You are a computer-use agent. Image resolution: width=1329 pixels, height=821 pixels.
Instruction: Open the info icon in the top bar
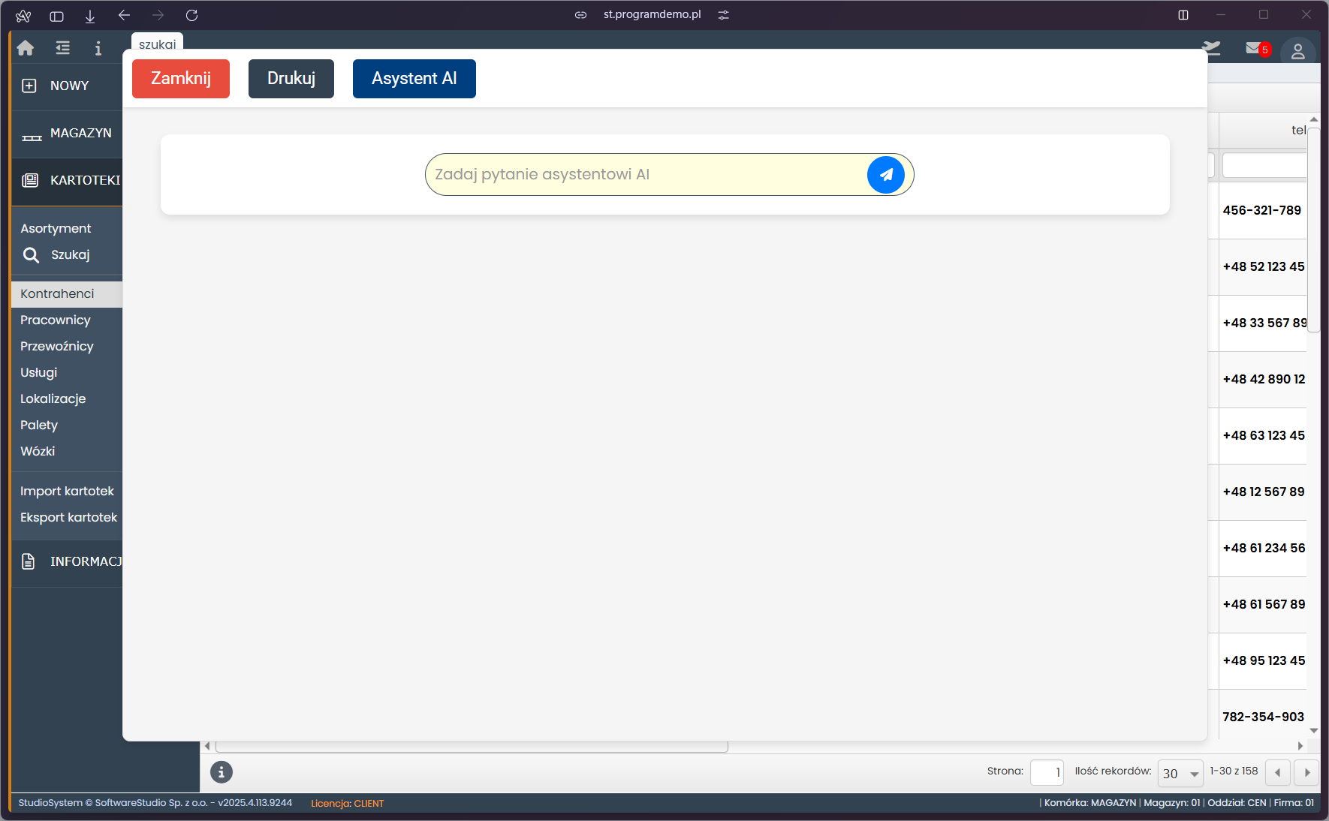tap(98, 48)
